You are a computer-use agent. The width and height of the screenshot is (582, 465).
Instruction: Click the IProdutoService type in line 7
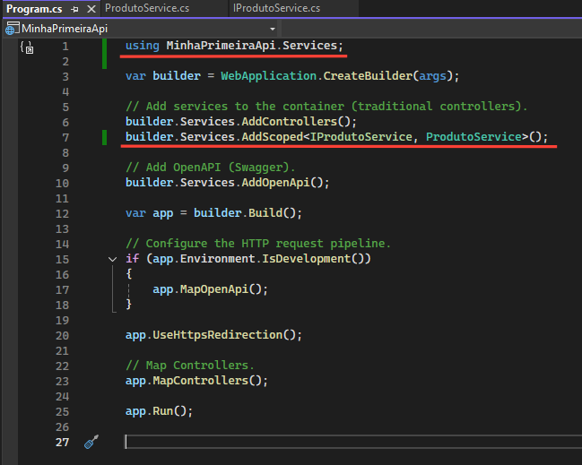(x=360, y=137)
